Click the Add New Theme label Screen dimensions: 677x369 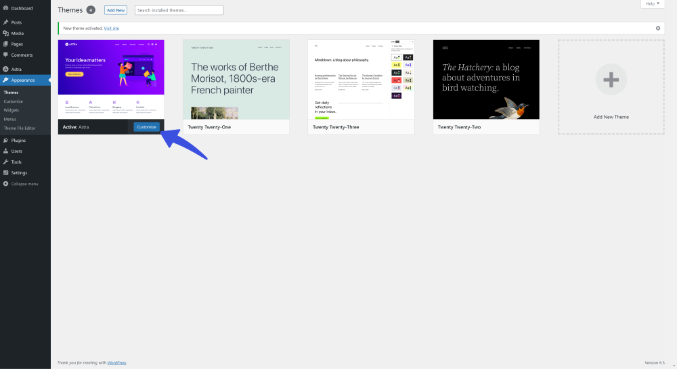[x=611, y=117]
